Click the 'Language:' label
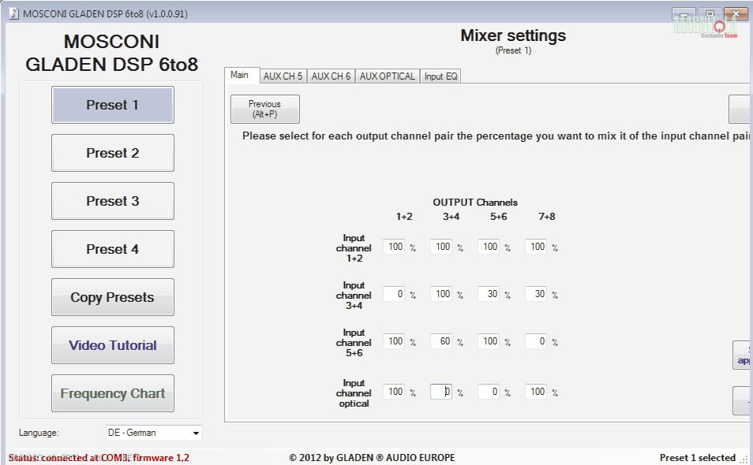This screenshot has width=753, height=465. click(x=39, y=433)
